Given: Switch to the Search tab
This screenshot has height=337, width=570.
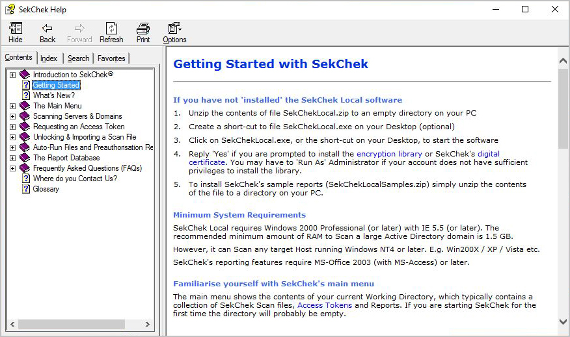Looking at the screenshot, I should coord(78,58).
